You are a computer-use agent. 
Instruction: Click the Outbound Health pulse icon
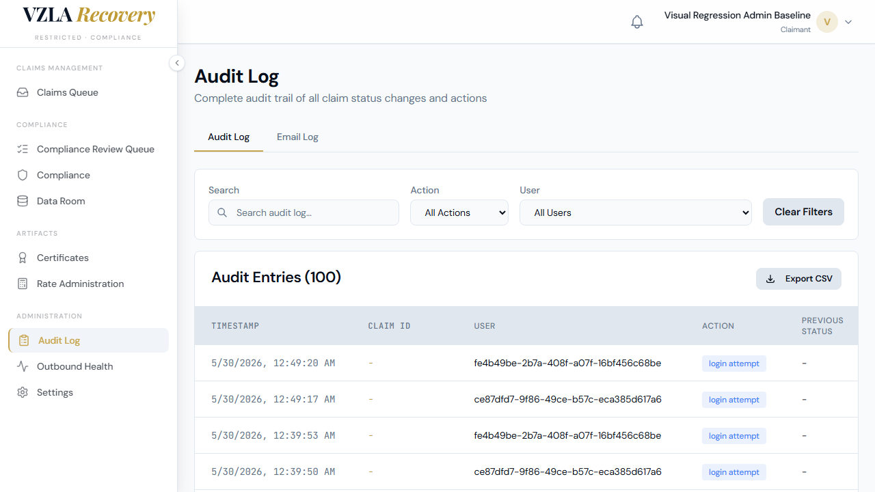[x=23, y=366]
